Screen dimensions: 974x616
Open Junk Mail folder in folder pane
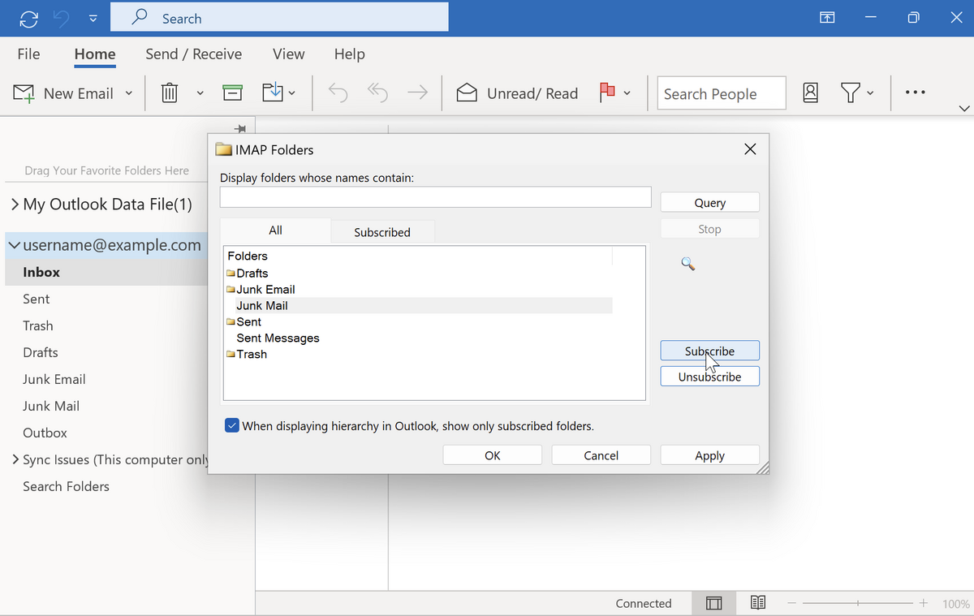pyautogui.click(x=51, y=406)
